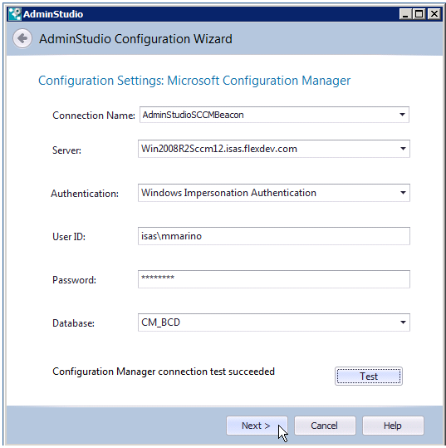Screen dimensions: 446x448
Task: Expand the Authentication dropdown arrow
Action: [x=403, y=193]
